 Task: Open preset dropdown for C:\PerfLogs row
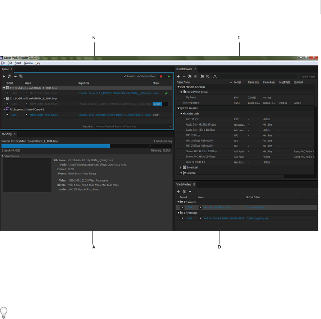point(200,219)
